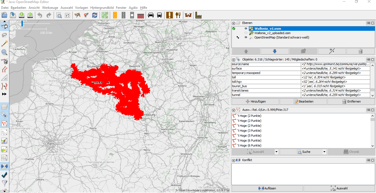Click the fork and knife preset icon
The width and height of the screenshot is (376, 193).
click(178, 15)
